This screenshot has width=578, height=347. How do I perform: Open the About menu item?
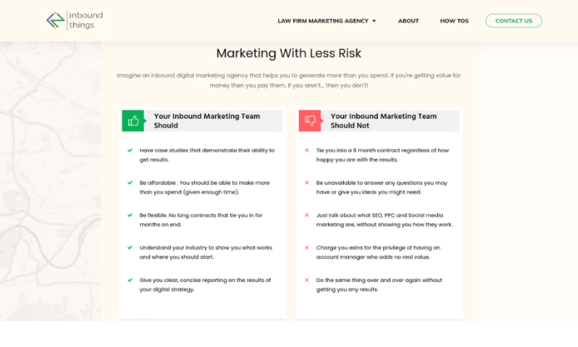pyautogui.click(x=408, y=21)
